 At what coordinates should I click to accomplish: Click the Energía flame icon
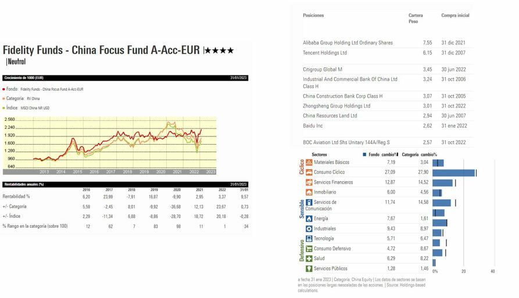point(309,219)
